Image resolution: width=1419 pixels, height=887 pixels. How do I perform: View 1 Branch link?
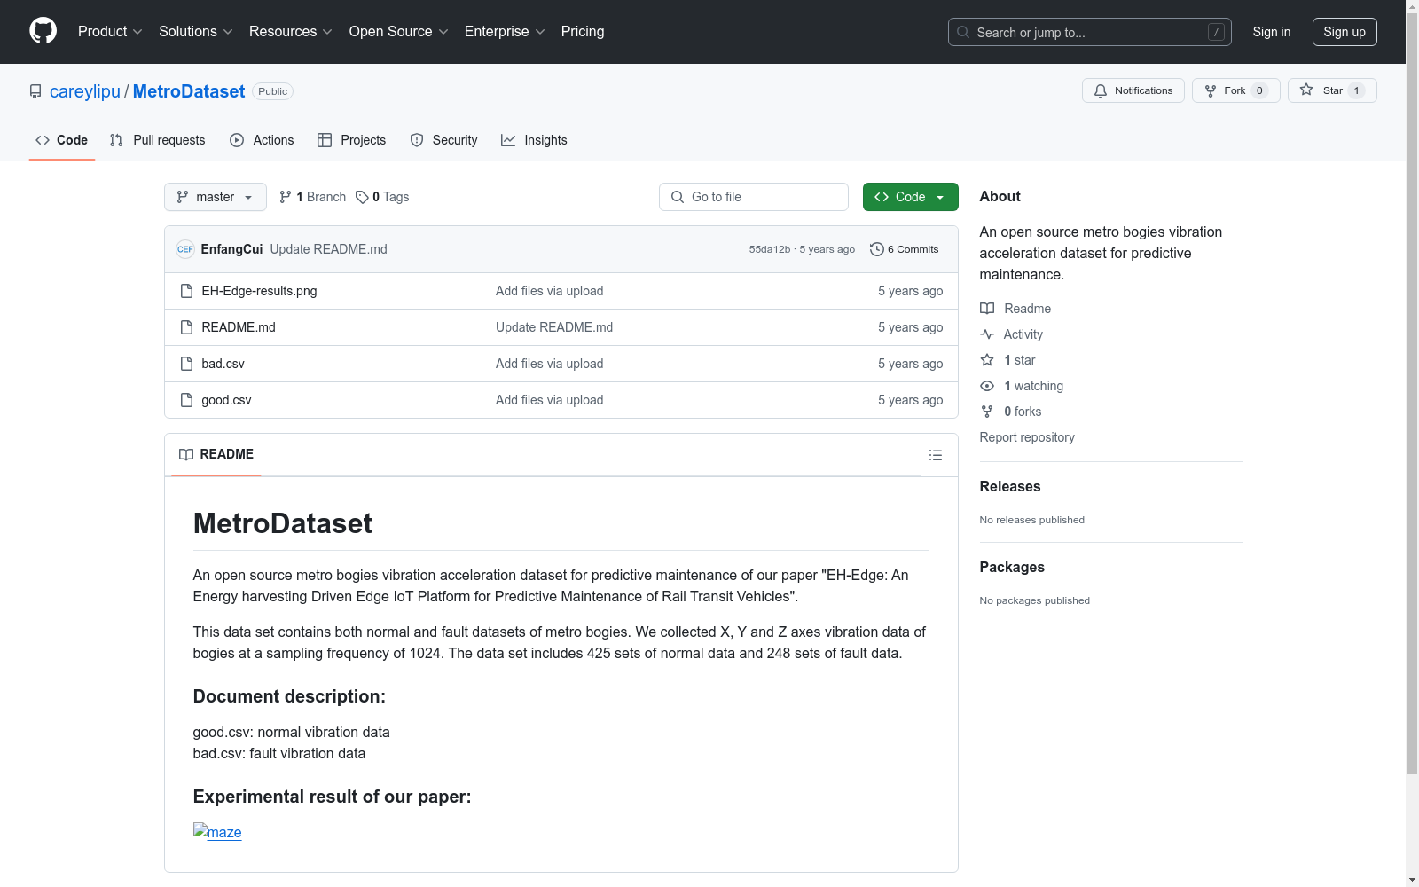pyautogui.click(x=312, y=197)
